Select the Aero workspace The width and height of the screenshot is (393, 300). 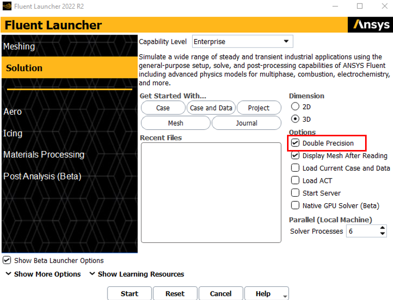[x=13, y=111]
